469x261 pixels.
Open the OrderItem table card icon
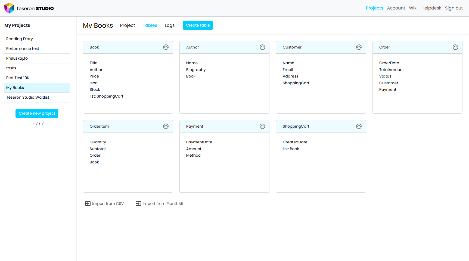pos(166,126)
